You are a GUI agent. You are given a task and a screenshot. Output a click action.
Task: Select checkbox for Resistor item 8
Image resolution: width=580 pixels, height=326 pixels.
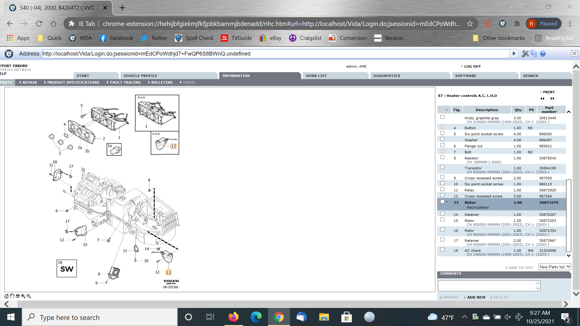coord(442,157)
